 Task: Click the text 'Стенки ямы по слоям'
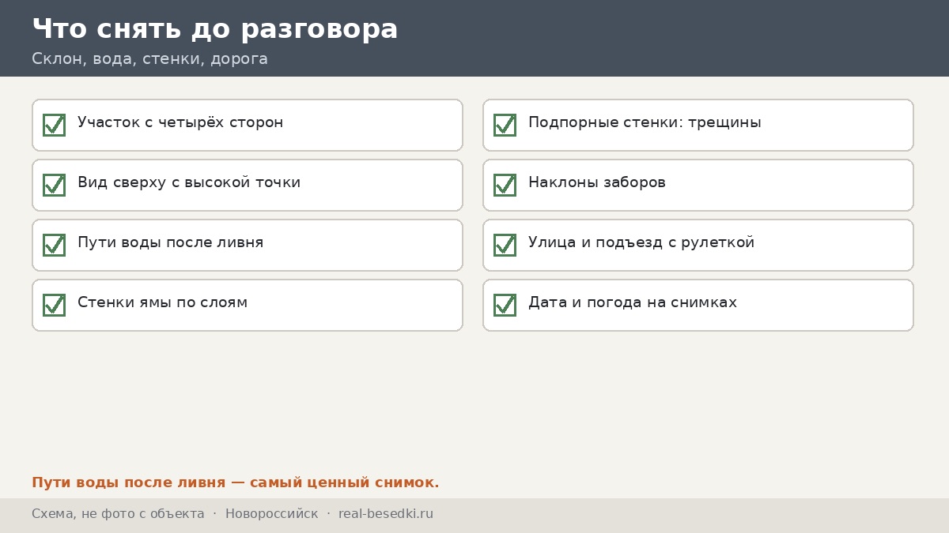[x=162, y=302]
